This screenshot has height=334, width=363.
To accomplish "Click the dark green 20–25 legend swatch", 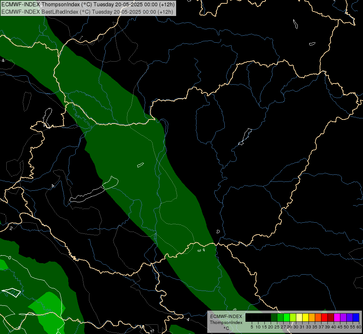I will [x=274, y=317].
